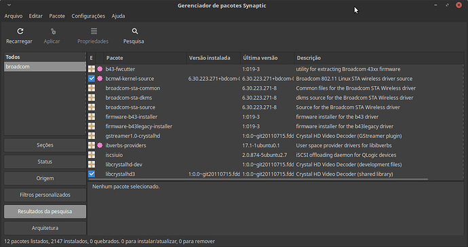Screen dimensions: 468x247
Task: Select the firmware-b43-installer package name
Action: click(132, 117)
